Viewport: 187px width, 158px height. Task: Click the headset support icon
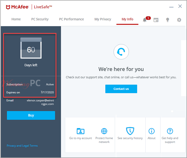pyautogui.click(x=121, y=52)
